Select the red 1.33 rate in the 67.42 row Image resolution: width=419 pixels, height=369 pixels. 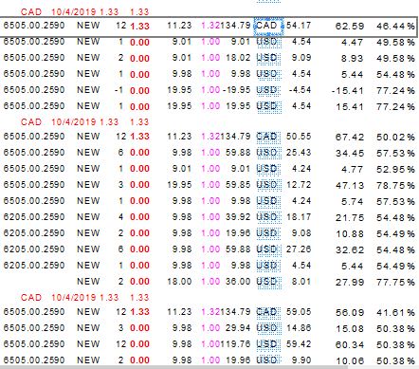[139, 137]
